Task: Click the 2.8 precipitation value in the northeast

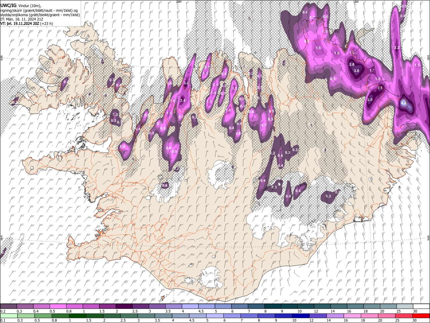Action: 352,64
